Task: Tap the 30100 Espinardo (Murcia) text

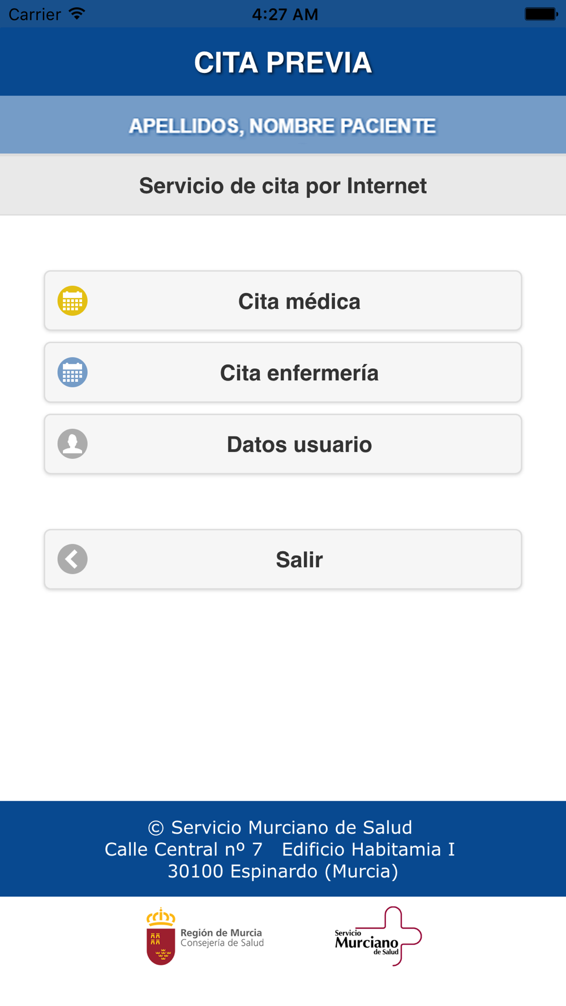Action: click(x=283, y=871)
